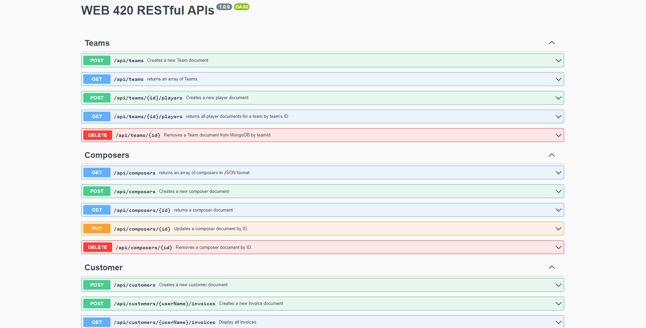The image size is (646, 328).
Task: Open the Composers tag heading
Action: coord(107,155)
